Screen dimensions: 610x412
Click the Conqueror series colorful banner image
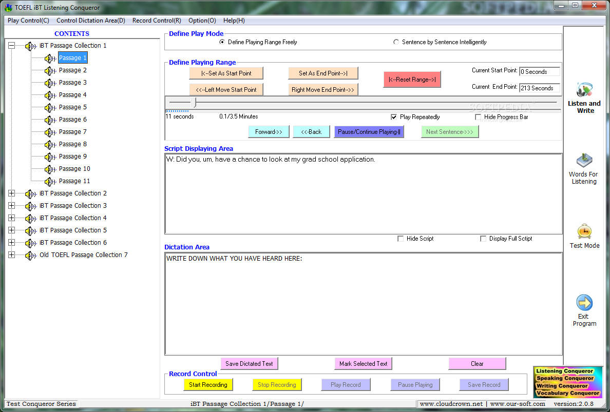coord(567,382)
